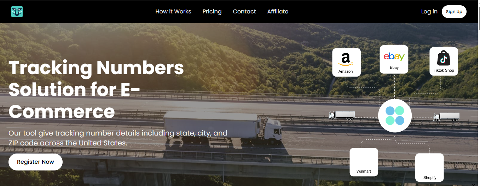Viewport: 480px width, 186px height.
Task: Open the Contact menu link
Action: [x=244, y=12]
